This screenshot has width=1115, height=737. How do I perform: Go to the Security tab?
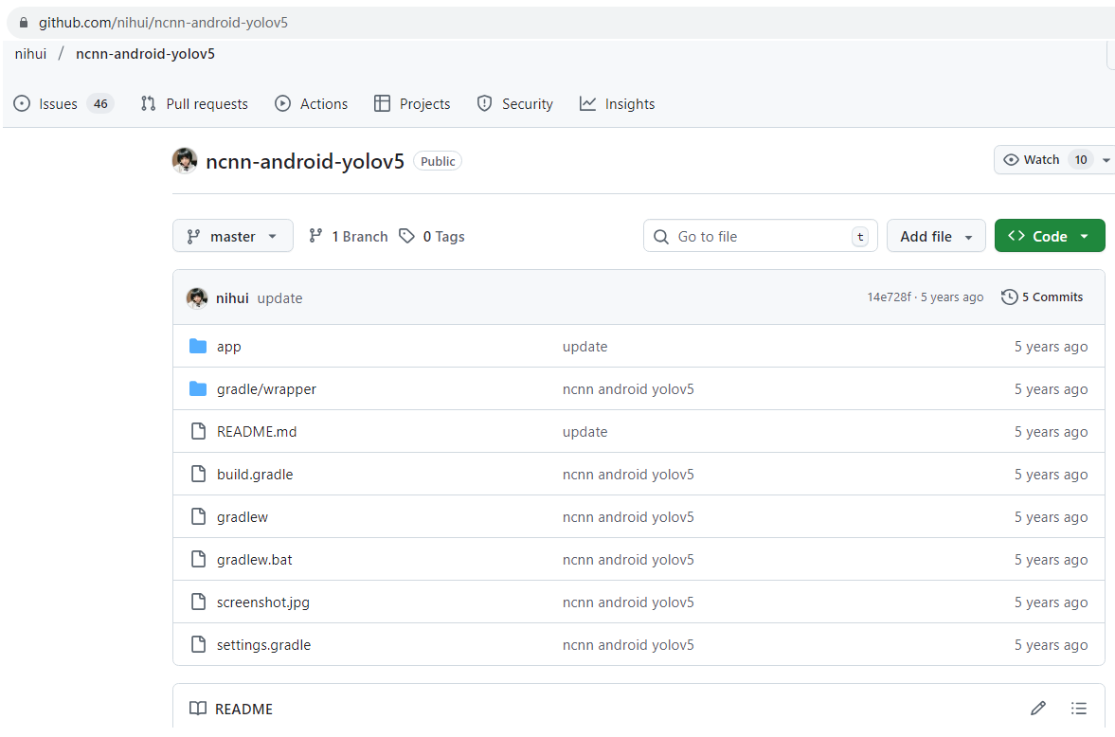click(514, 104)
